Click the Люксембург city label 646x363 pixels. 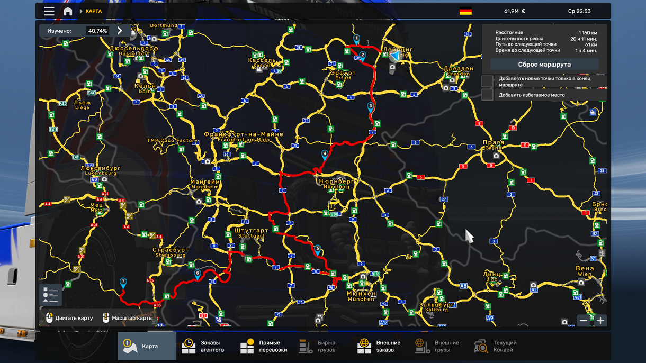tap(101, 168)
